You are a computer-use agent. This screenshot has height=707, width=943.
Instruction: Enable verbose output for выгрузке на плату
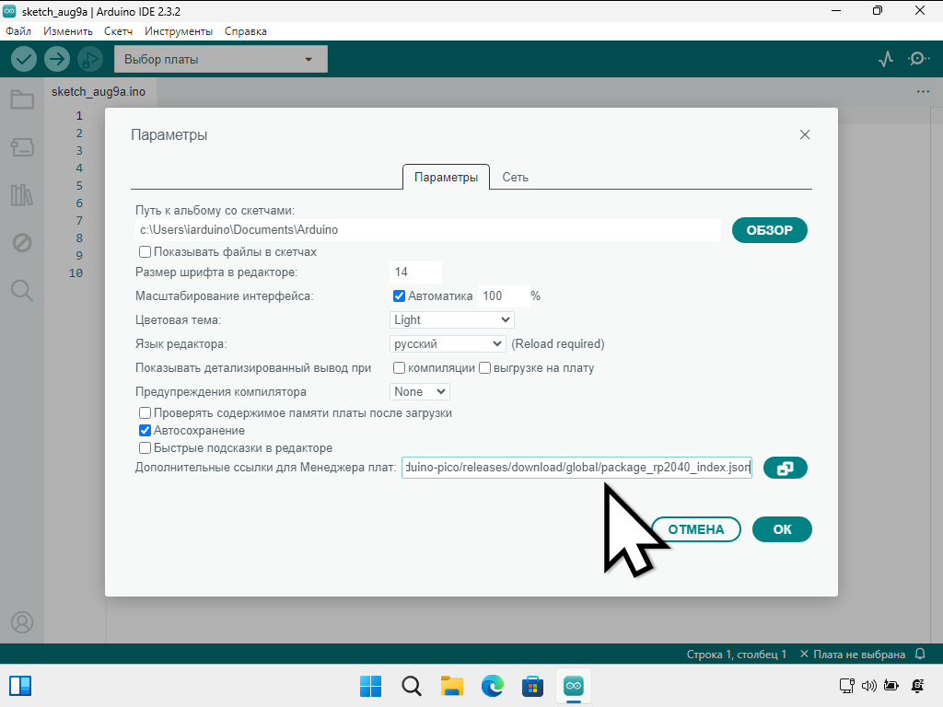pyautogui.click(x=484, y=368)
